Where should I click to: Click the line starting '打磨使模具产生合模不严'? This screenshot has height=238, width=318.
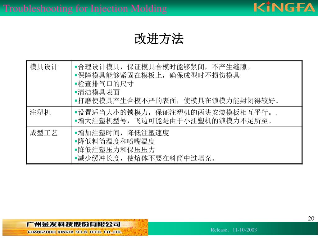177,101
